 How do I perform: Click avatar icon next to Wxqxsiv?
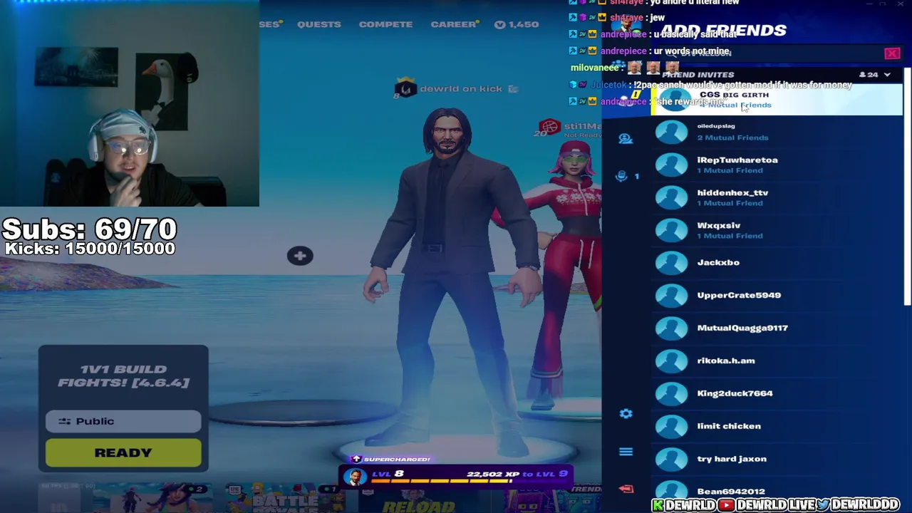pos(671,230)
